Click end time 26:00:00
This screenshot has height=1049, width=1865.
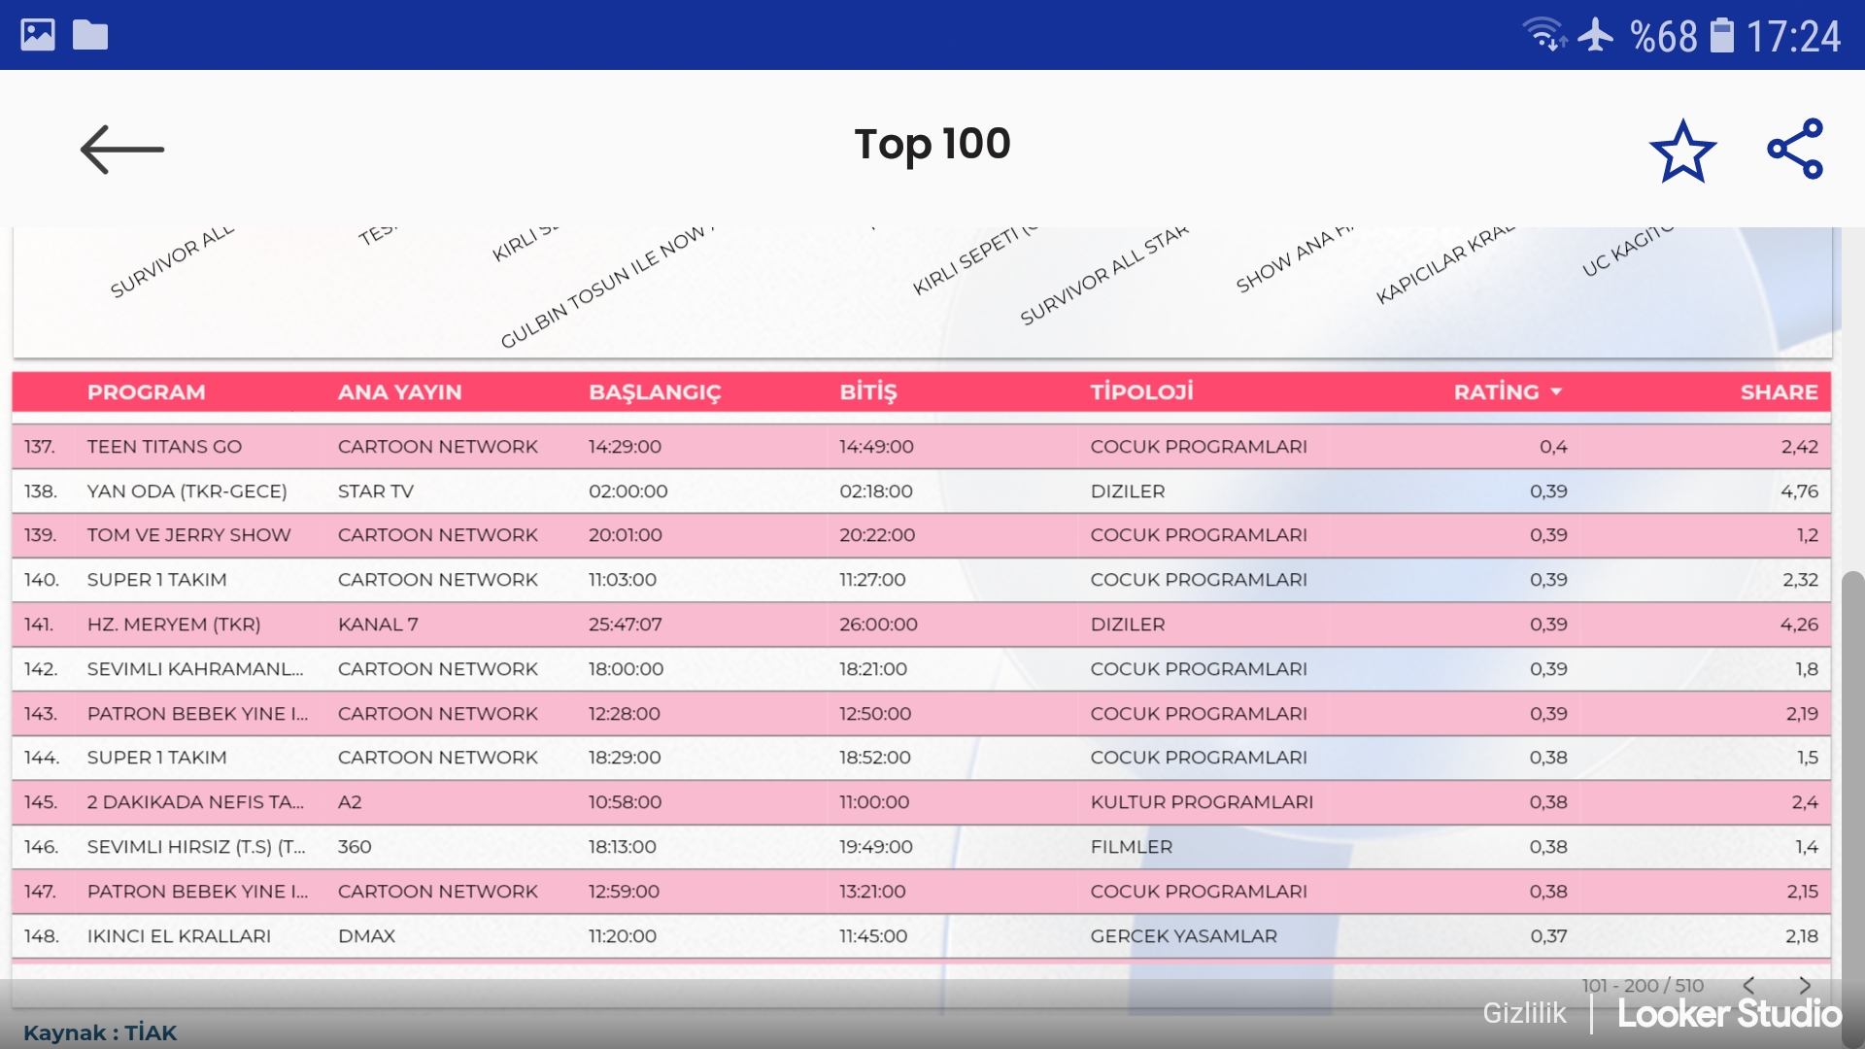(878, 625)
